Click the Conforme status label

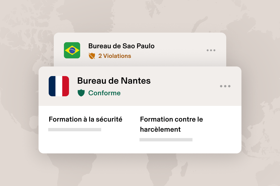pyautogui.click(x=104, y=93)
